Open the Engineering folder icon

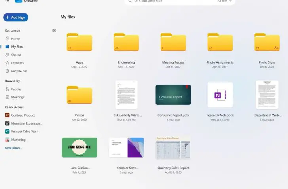click(126, 42)
